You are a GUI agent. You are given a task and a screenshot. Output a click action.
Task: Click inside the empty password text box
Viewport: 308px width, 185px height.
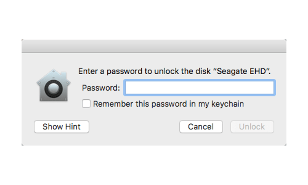(x=199, y=88)
